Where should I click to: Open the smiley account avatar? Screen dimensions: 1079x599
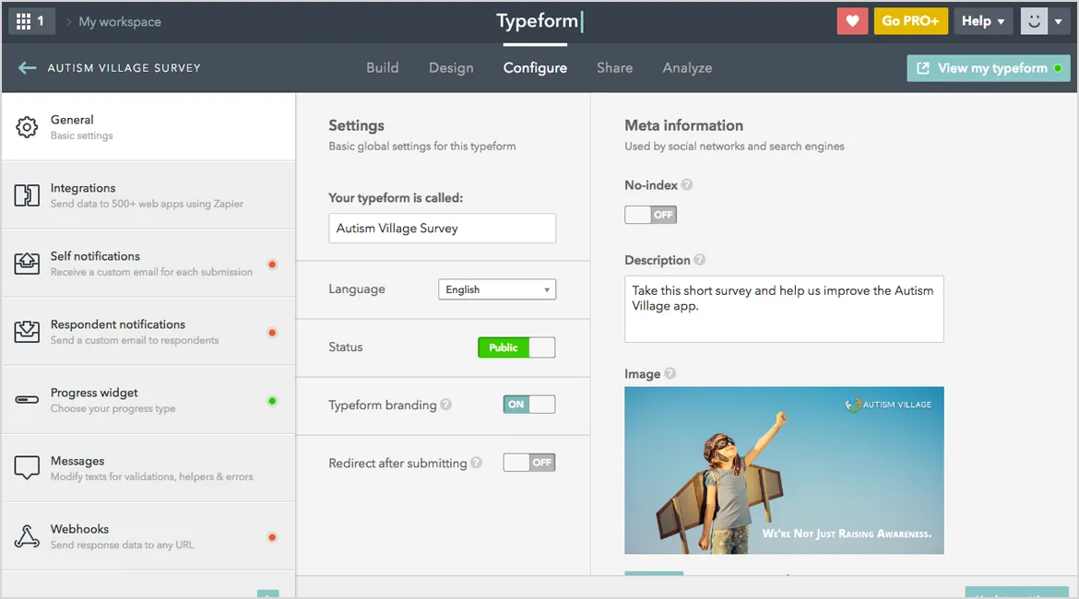coord(1034,21)
